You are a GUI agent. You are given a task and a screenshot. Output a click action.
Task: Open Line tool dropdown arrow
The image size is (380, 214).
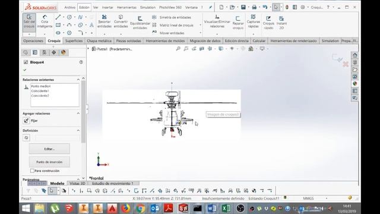64,17
